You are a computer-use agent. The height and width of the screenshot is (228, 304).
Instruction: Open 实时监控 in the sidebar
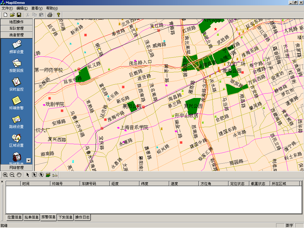pos(17,84)
